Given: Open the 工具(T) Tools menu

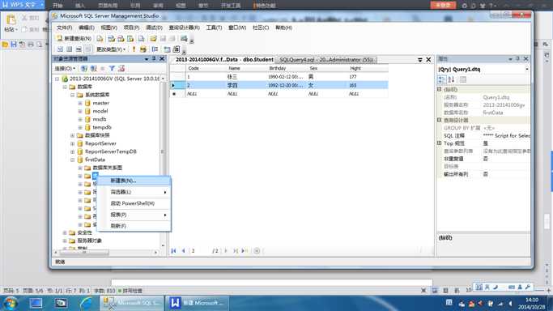Looking at the screenshot, I should click(214, 28).
